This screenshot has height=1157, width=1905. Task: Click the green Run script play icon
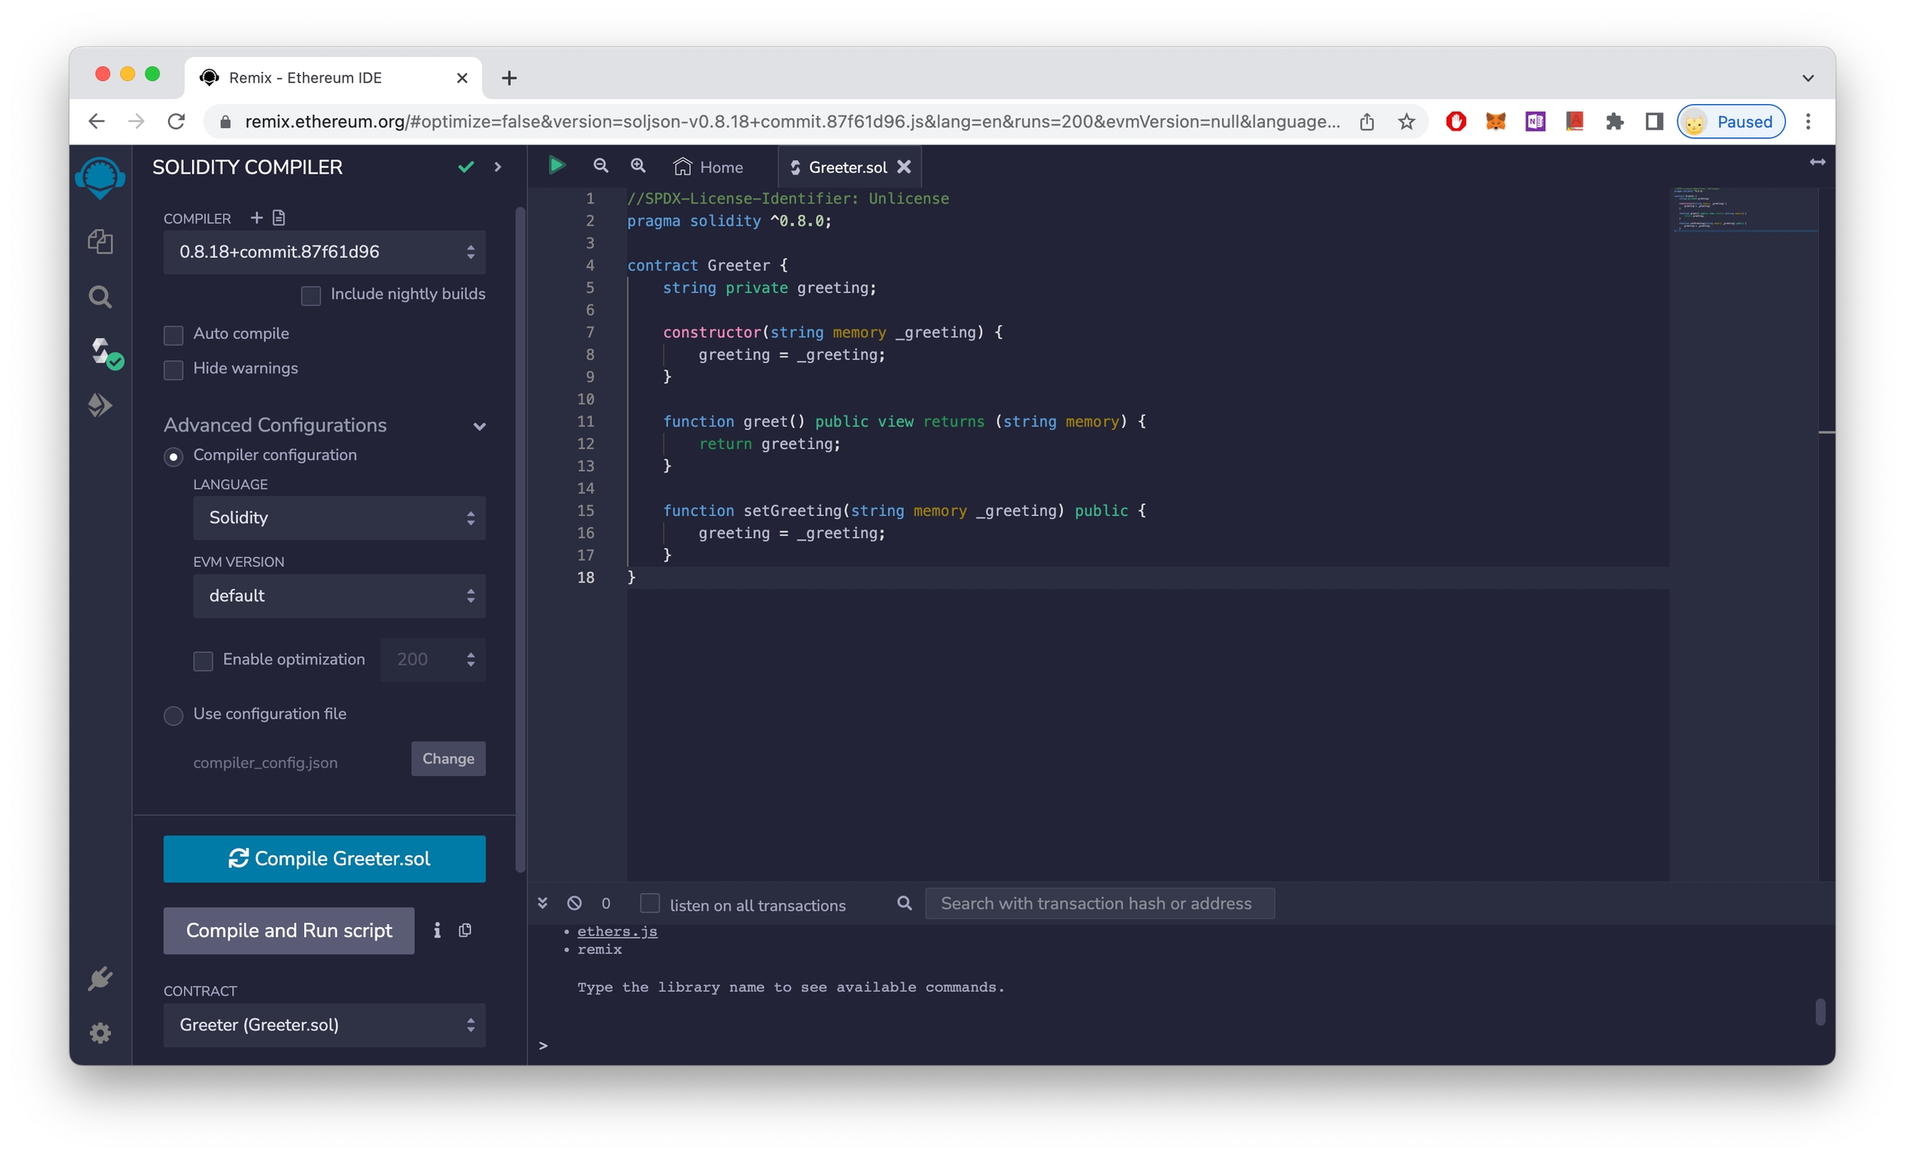556,166
